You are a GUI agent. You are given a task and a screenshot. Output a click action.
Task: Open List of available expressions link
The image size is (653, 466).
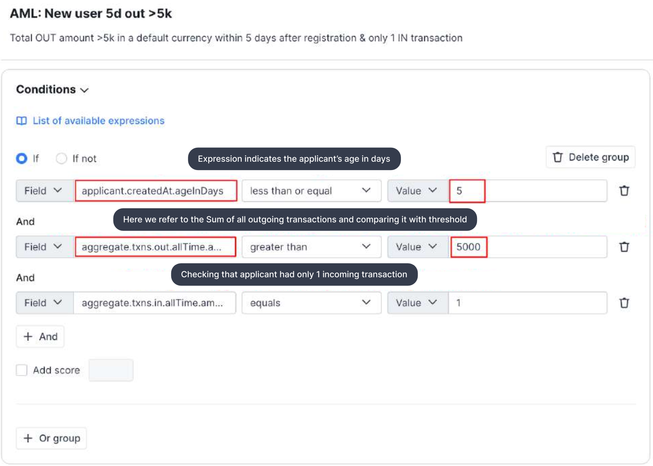pos(98,121)
